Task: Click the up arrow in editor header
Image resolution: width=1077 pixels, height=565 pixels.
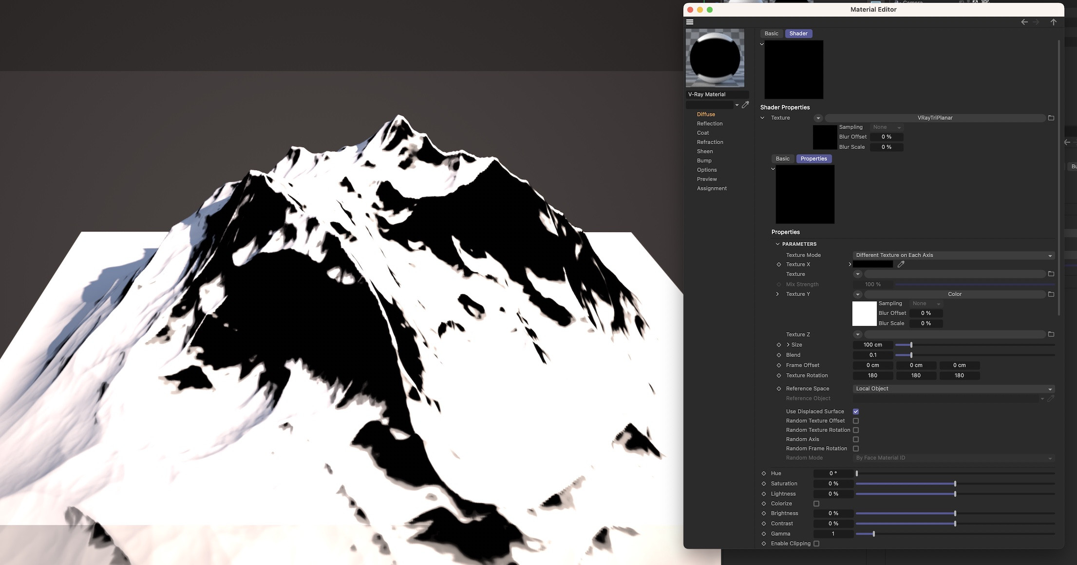Action: 1054,22
